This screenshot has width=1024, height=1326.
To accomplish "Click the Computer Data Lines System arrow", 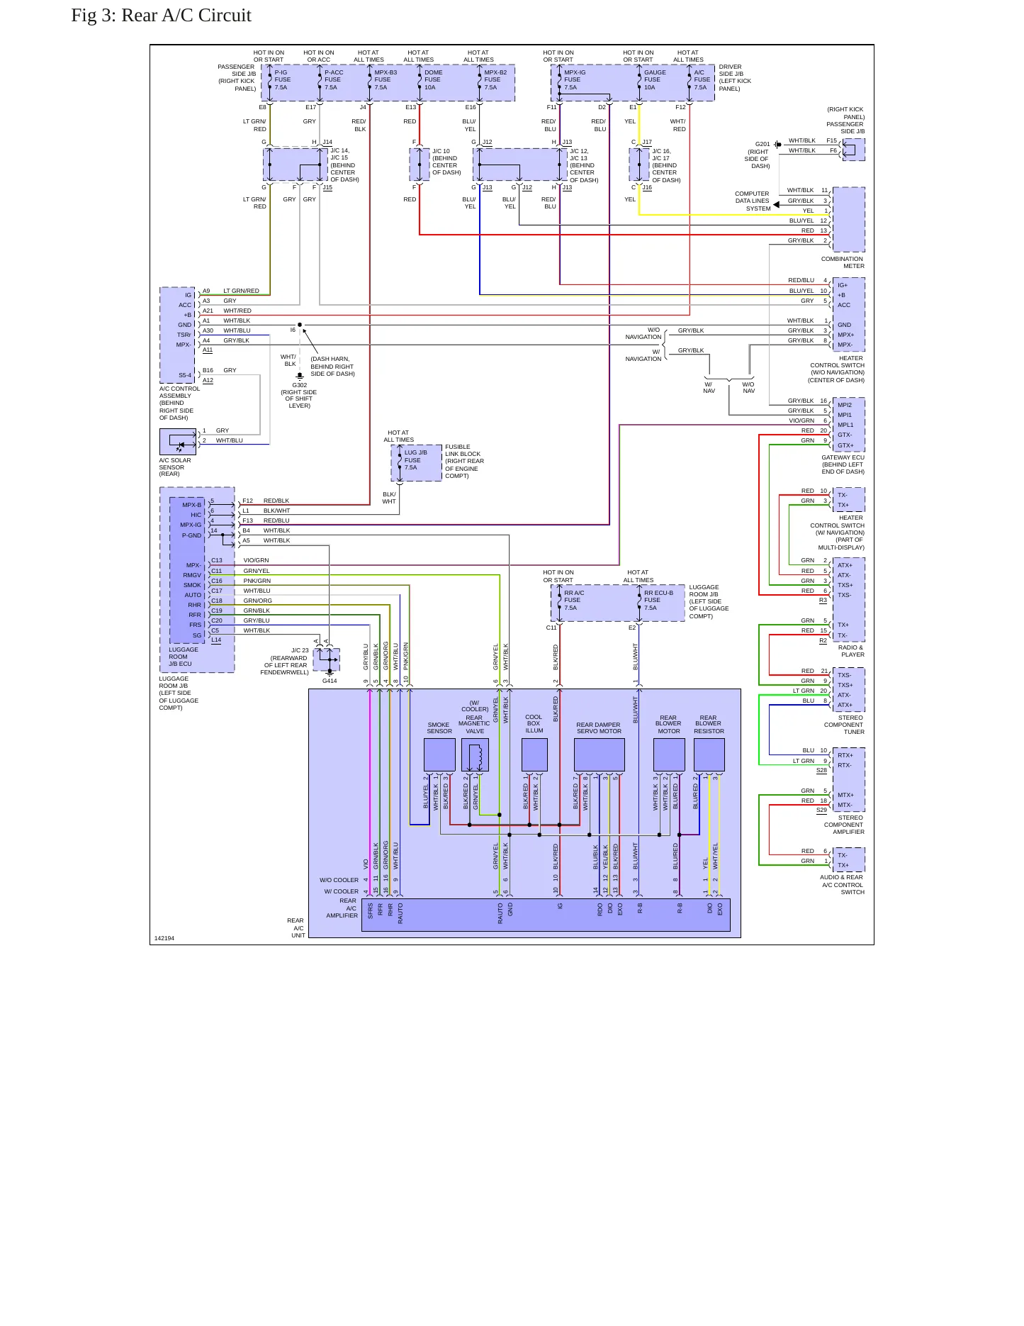I will pos(776,204).
